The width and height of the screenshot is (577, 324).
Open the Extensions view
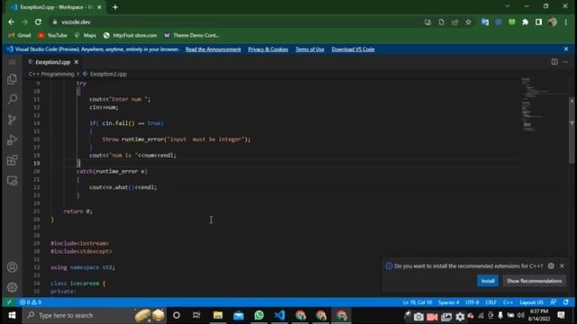[x=12, y=160]
